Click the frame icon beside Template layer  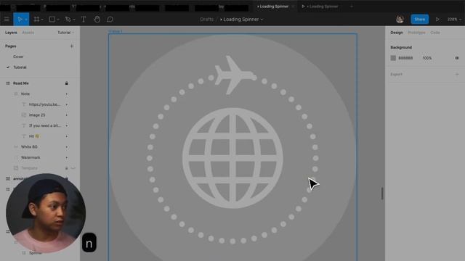[x=16, y=168]
